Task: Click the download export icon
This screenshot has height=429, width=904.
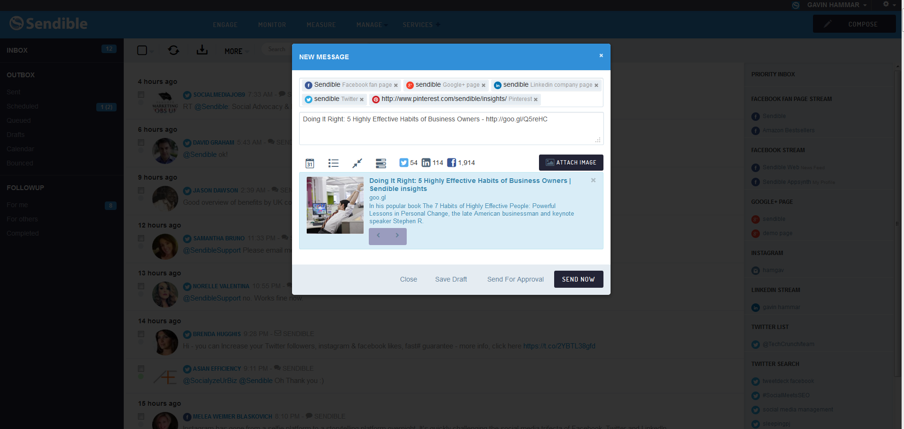Action: 202,50
